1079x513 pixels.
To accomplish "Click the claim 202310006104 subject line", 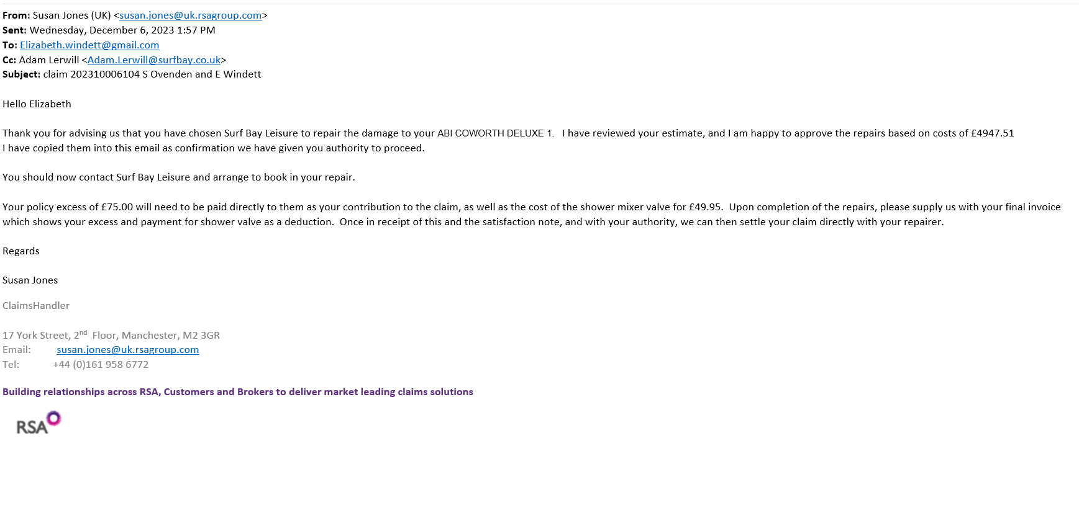I will 152,74.
